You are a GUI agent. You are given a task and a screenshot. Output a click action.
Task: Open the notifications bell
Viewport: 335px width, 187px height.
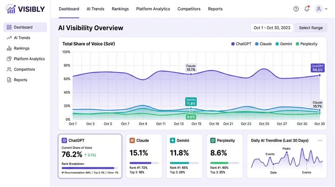pyautogui.click(x=307, y=8)
